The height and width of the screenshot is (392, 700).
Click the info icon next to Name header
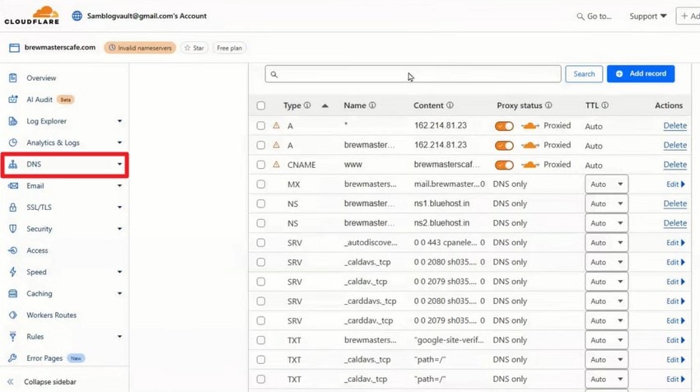[372, 105]
